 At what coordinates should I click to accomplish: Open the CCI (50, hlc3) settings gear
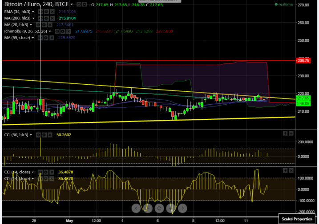click(44, 135)
